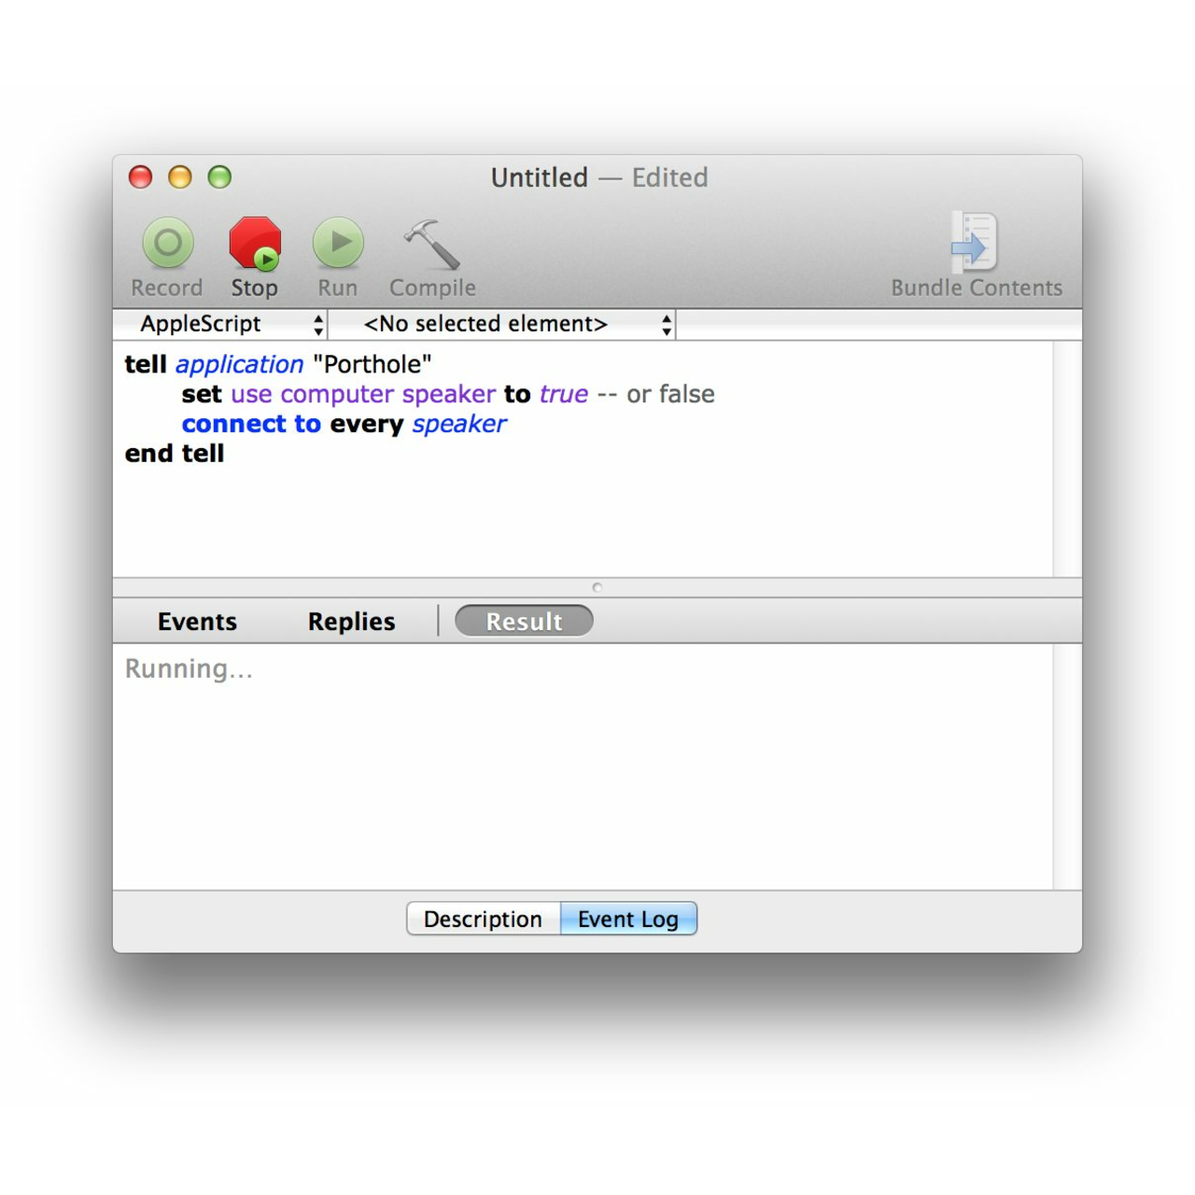Close the Untitled script window

[x=140, y=177]
